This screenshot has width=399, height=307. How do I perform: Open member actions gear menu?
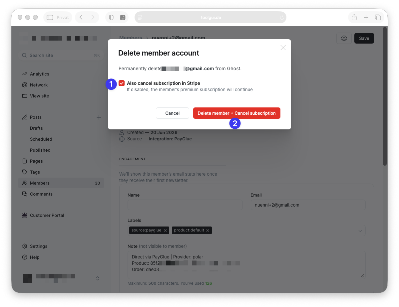pyautogui.click(x=344, y=38)
